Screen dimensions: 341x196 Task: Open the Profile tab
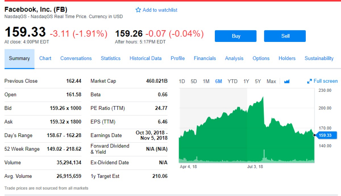[178, 58]
